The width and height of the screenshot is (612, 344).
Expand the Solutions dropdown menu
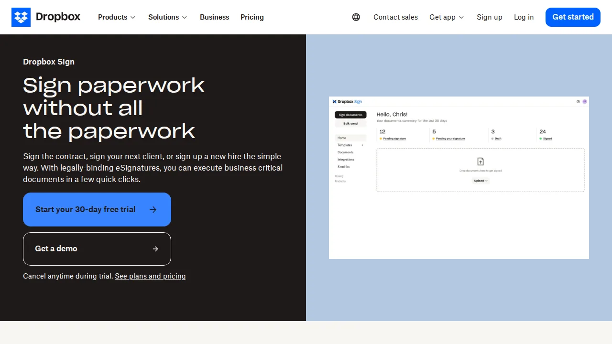pyautogui.click(x=167, y=17)
